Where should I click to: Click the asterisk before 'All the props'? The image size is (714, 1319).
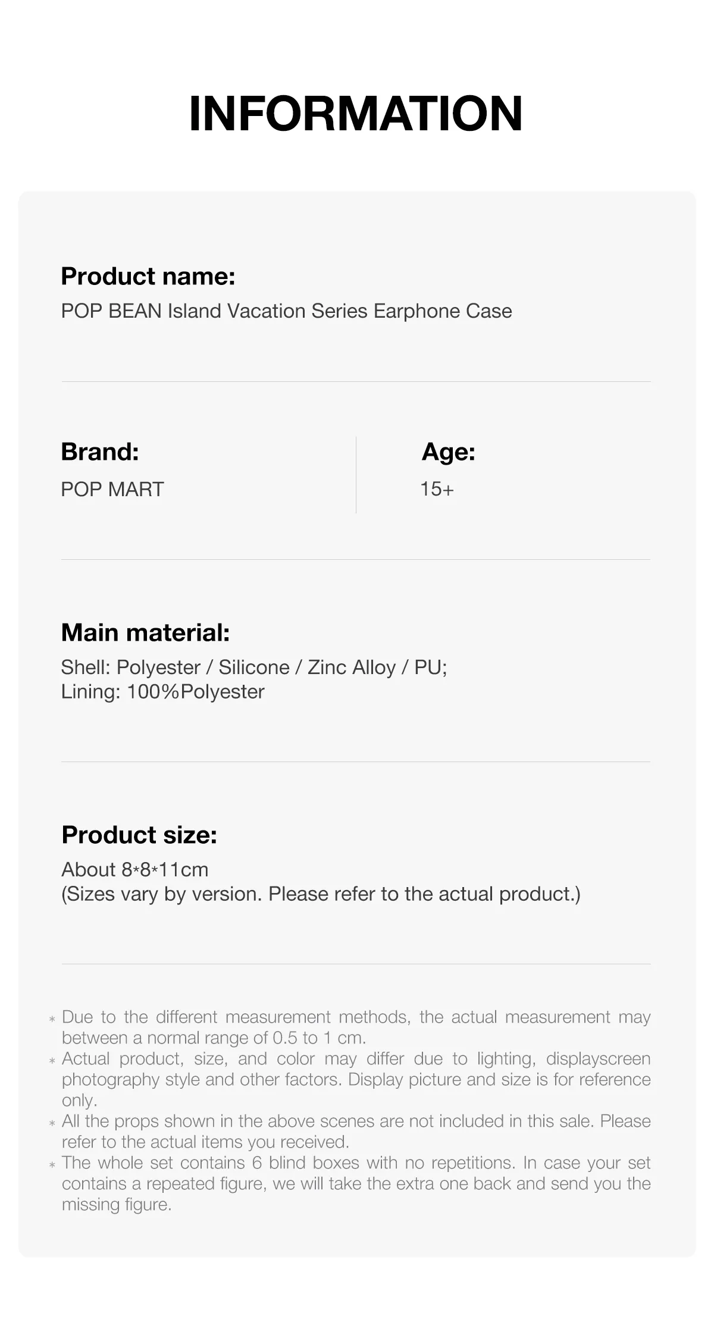point(52,1123)
